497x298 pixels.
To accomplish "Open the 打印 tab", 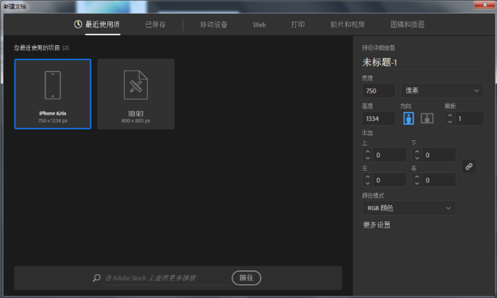I will 298,25.
